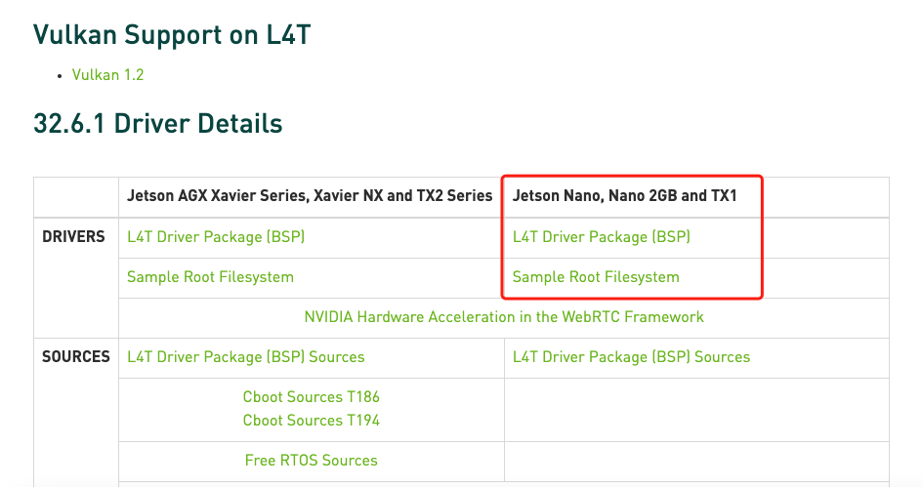Image resolution: width=922 pixels, height=487 pixels.
Task: Click the blank top-left table header cell
Action: pos(76,197)
